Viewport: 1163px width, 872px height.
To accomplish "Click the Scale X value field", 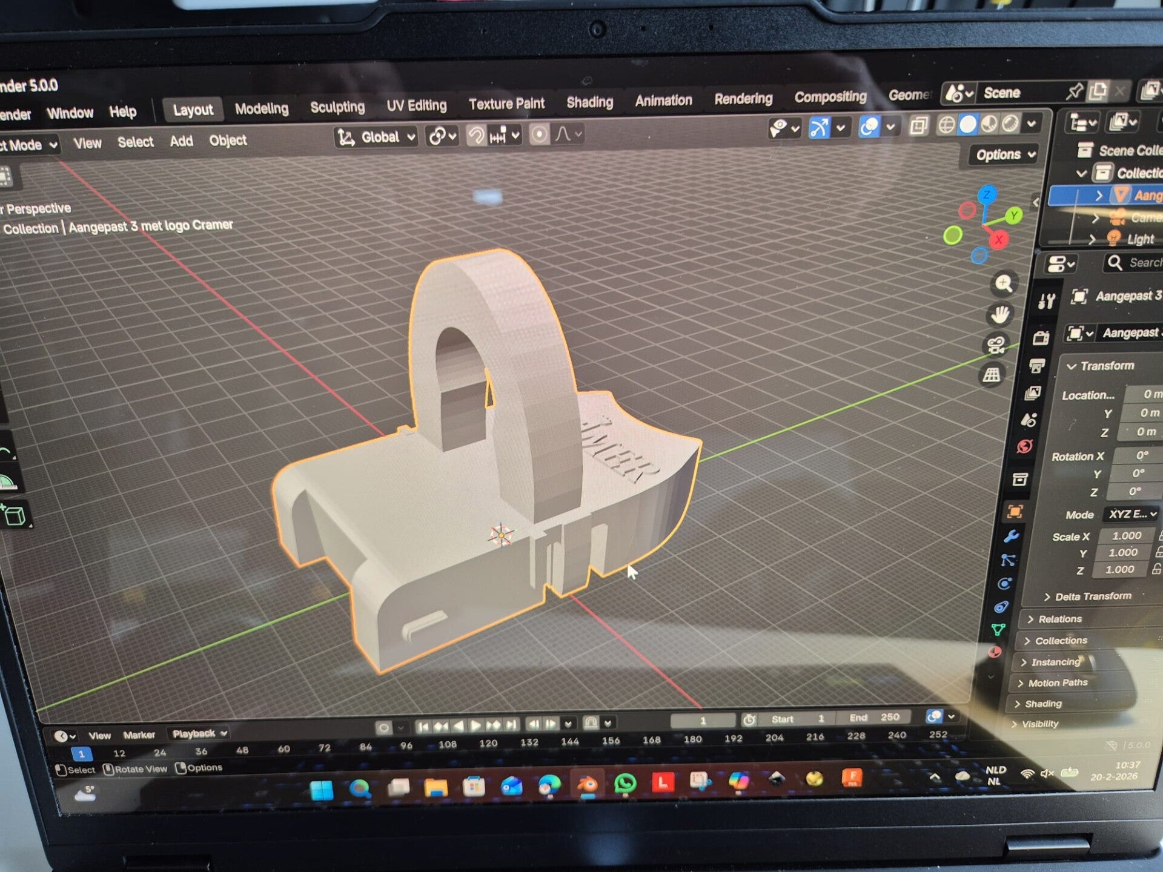I will click(1125, 536).
